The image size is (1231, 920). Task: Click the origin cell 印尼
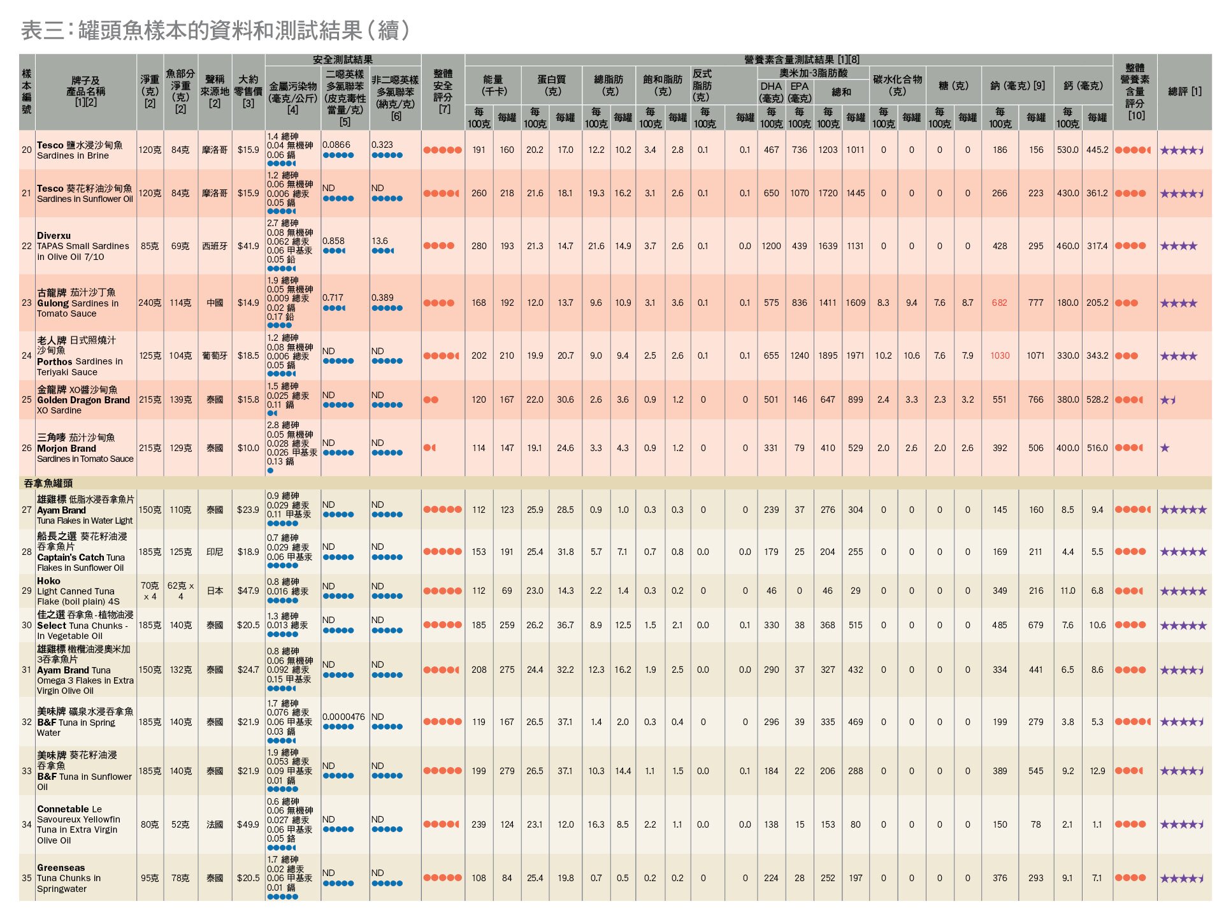(215, 552)
